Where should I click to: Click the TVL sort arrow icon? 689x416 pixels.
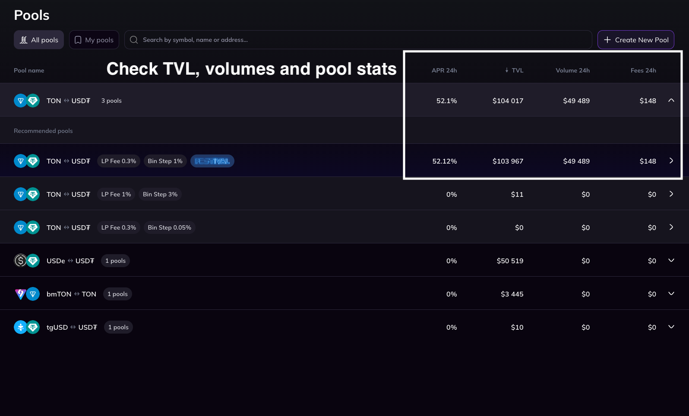pos(507,70)
